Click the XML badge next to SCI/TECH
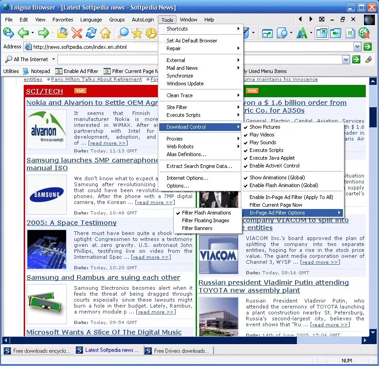Viewport: 379px width, 366px height. click(80, 91)
